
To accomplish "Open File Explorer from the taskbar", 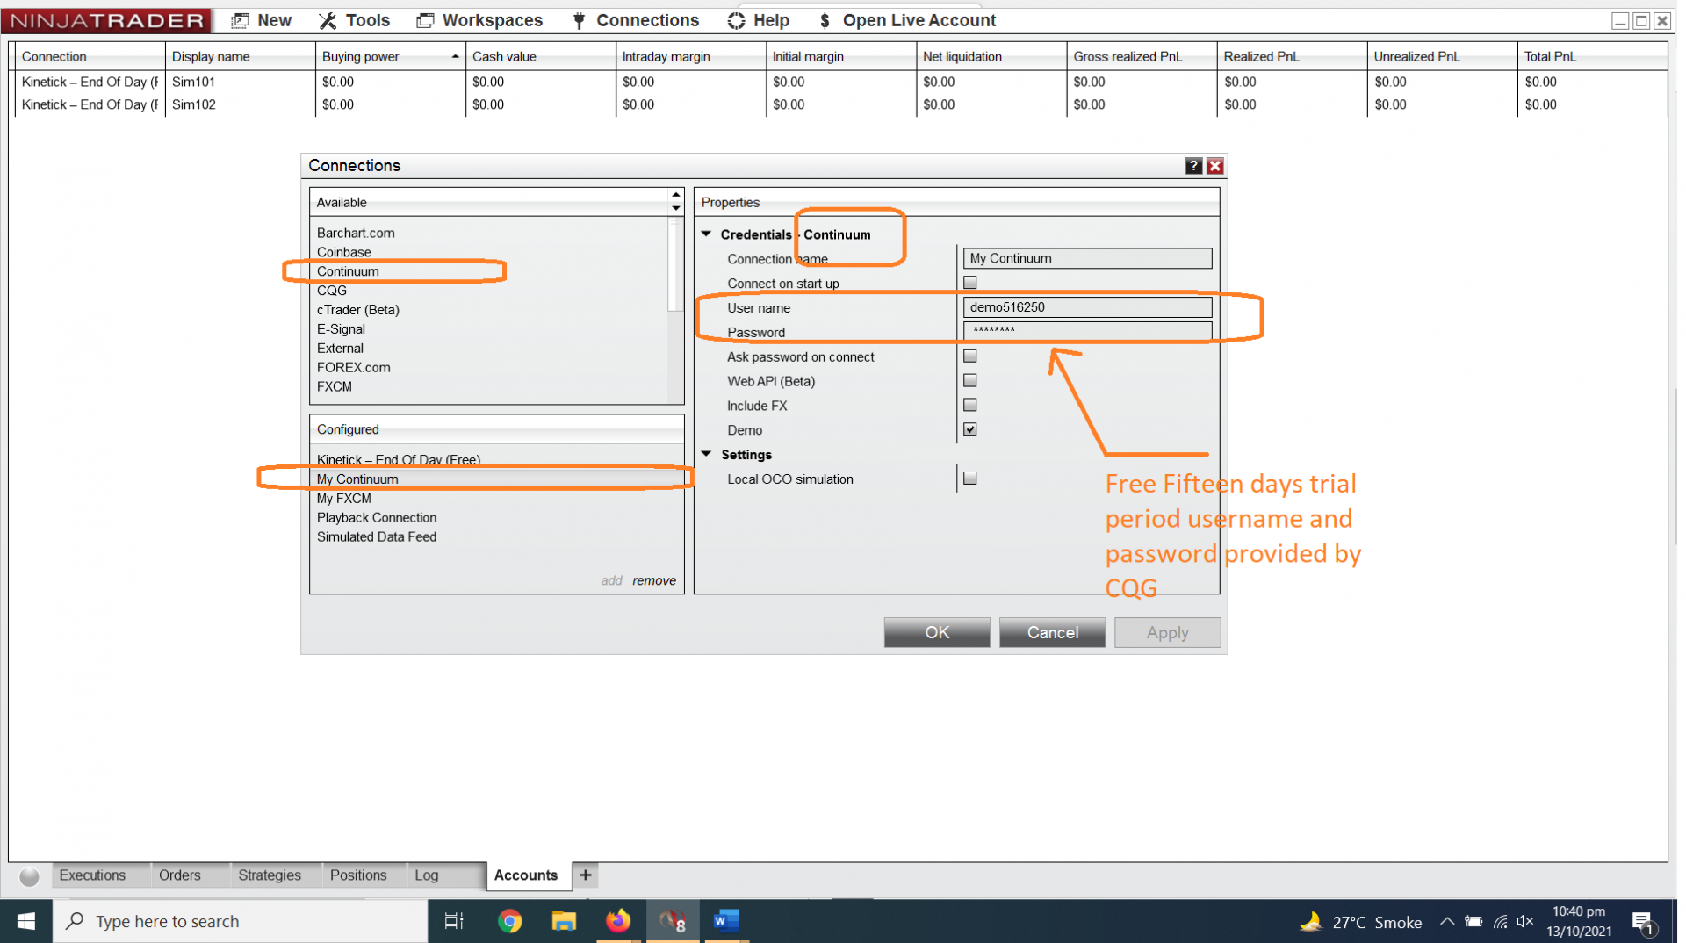I will point(564,921).
